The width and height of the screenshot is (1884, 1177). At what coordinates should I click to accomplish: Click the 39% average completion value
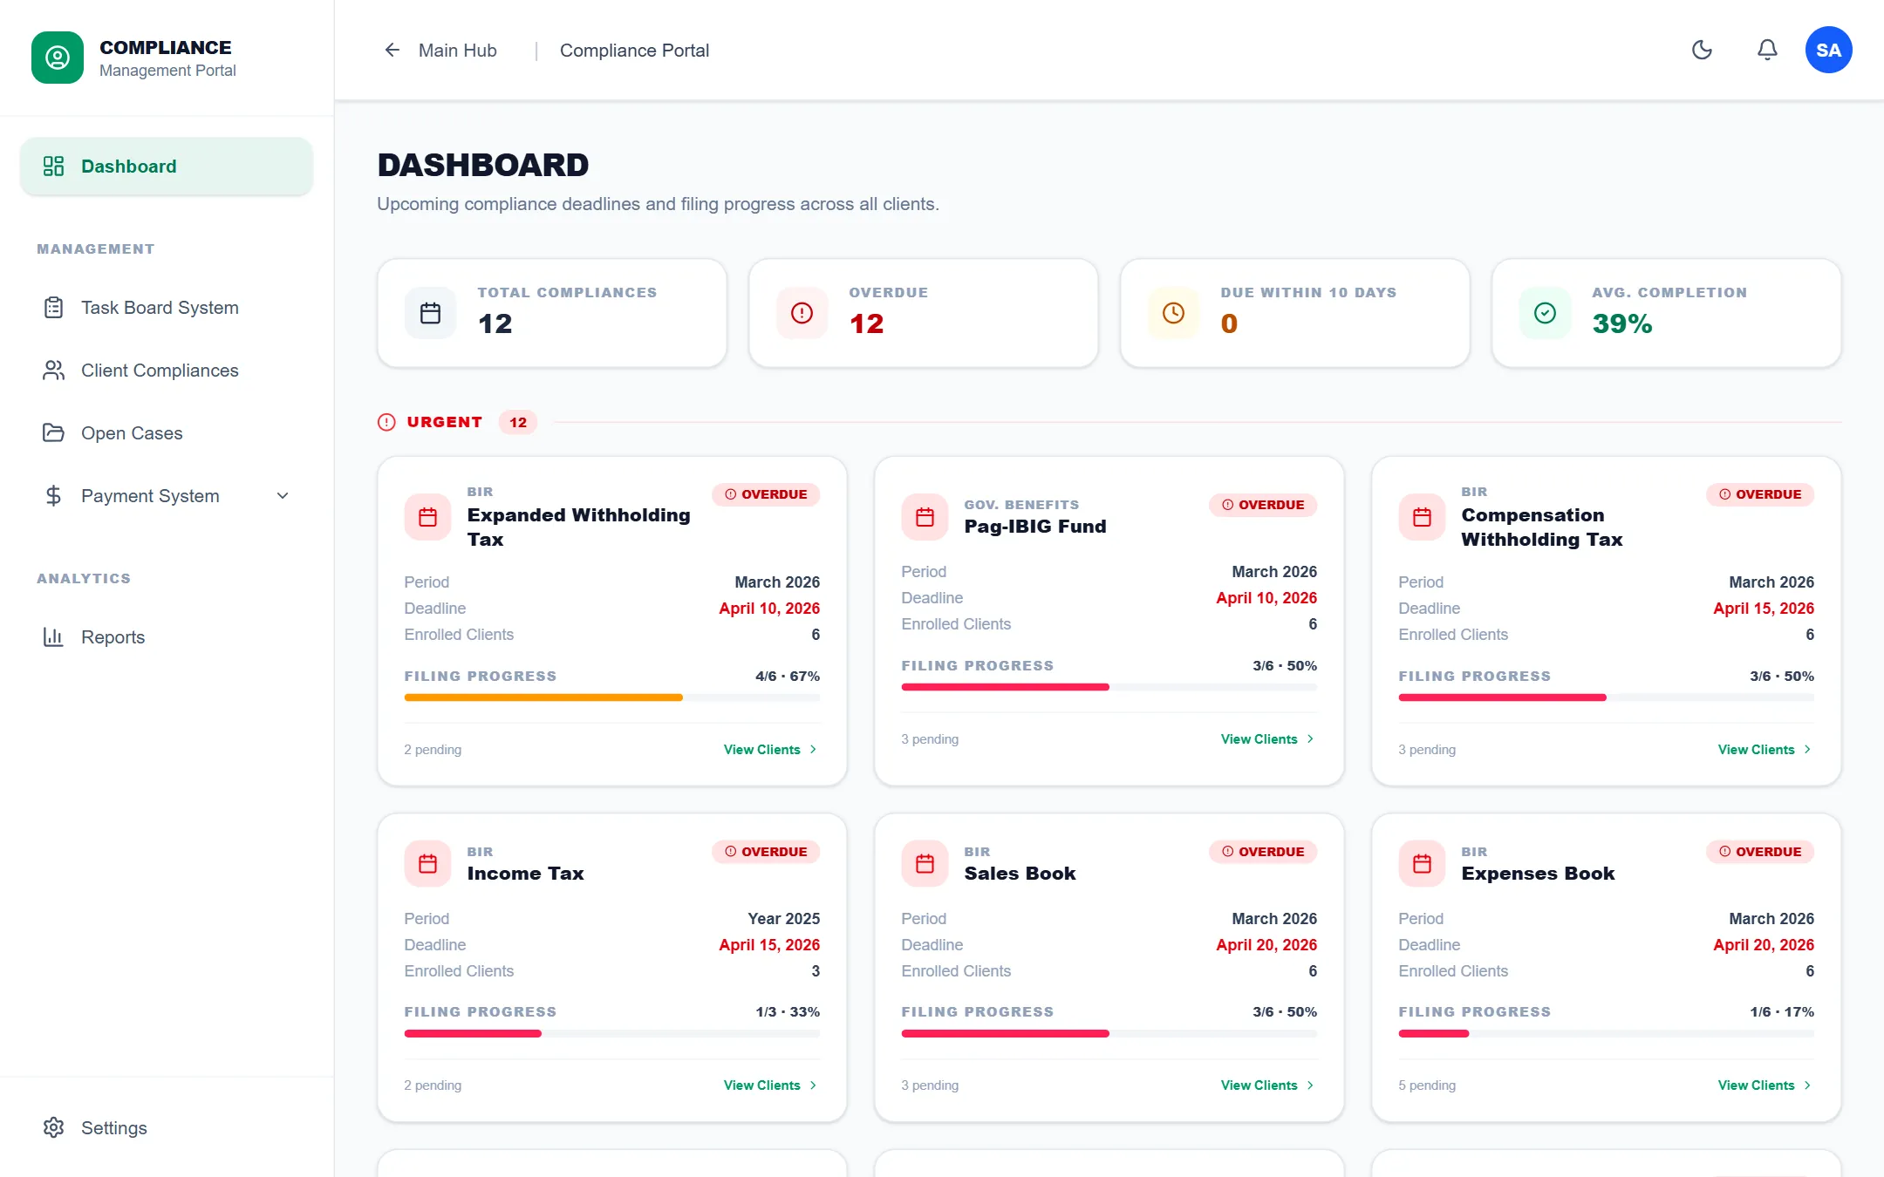point(1622,323)
